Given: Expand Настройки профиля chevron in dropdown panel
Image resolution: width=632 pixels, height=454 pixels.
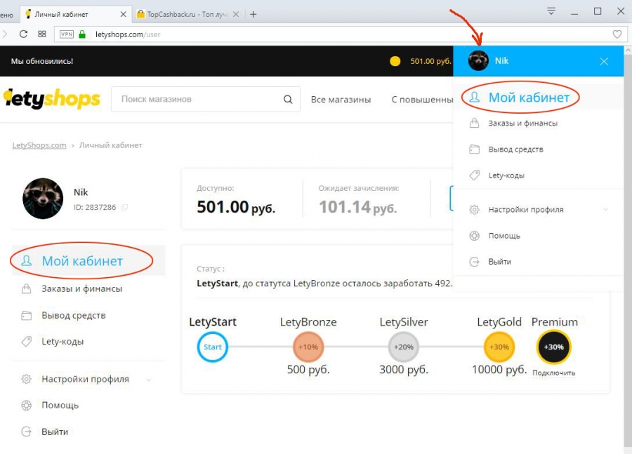Looking at the screenshot, I should 605,210.
